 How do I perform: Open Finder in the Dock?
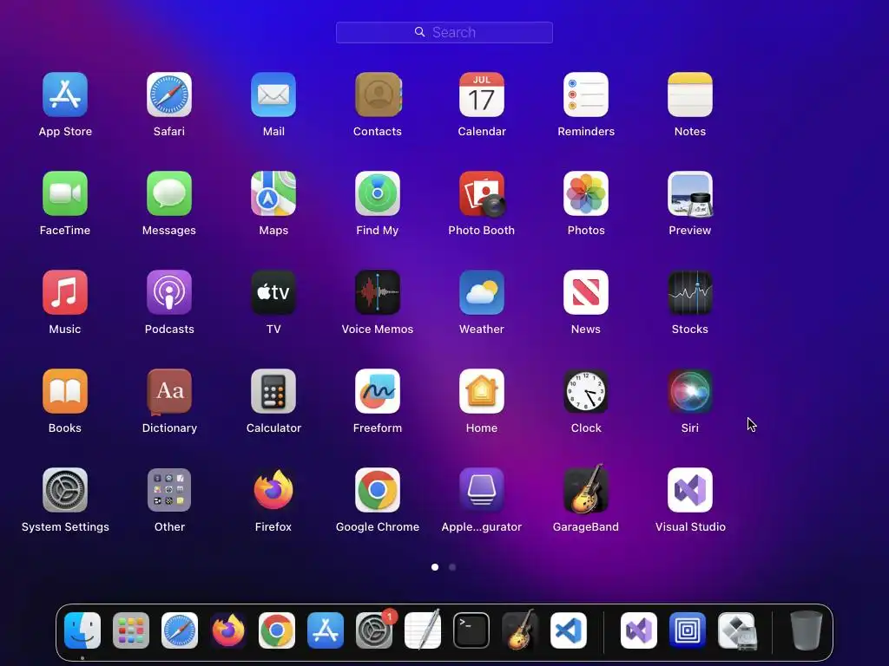click(x=82, y=630)
